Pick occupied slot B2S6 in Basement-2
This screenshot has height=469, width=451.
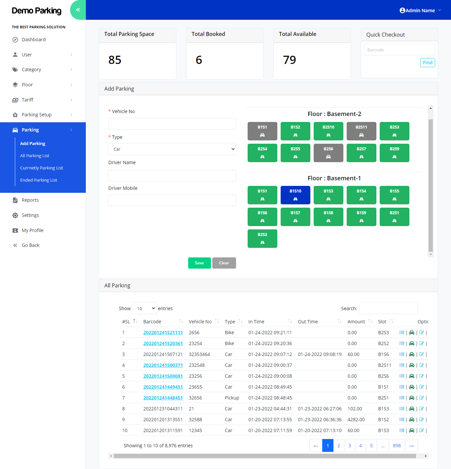pyautogui.click(x=328, y=153)
